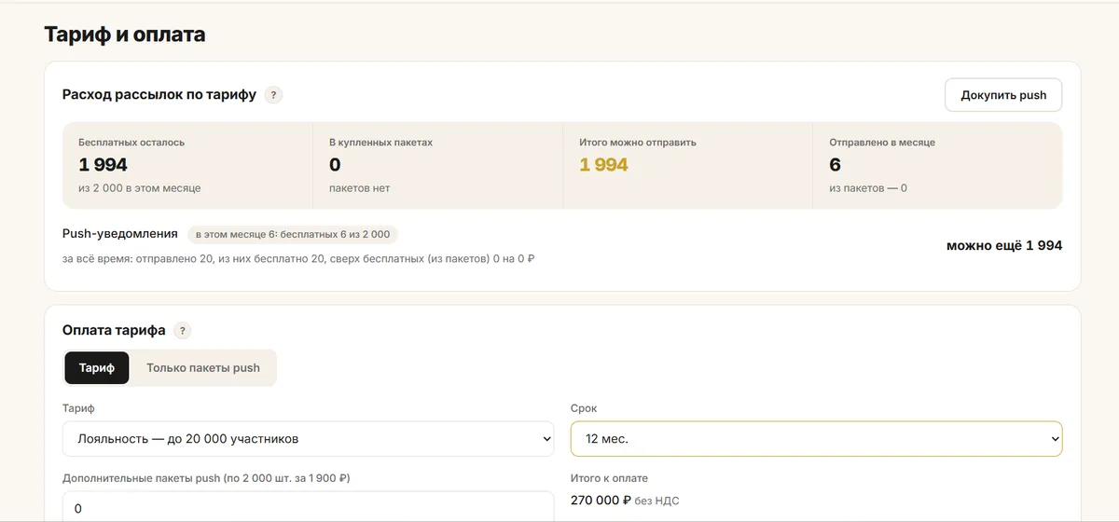Click the help icon next to Расход рассылок по тарифу
The width and height of the screenshot is (1119, 522).
[x=273, y=94]
